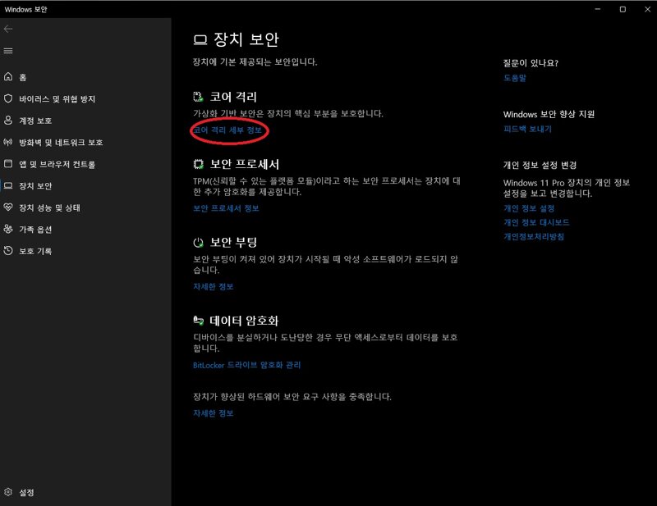Click the security processor chip icon
Image resolution: width=657 pixels, height=506 pixels.
point(198,164)
